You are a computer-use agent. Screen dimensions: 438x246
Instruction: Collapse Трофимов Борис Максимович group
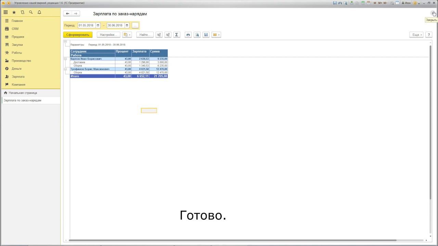pos(65,69)
